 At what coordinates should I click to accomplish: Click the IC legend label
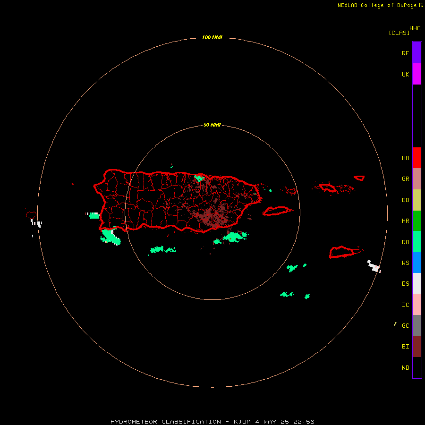click(x=405, y=305)
